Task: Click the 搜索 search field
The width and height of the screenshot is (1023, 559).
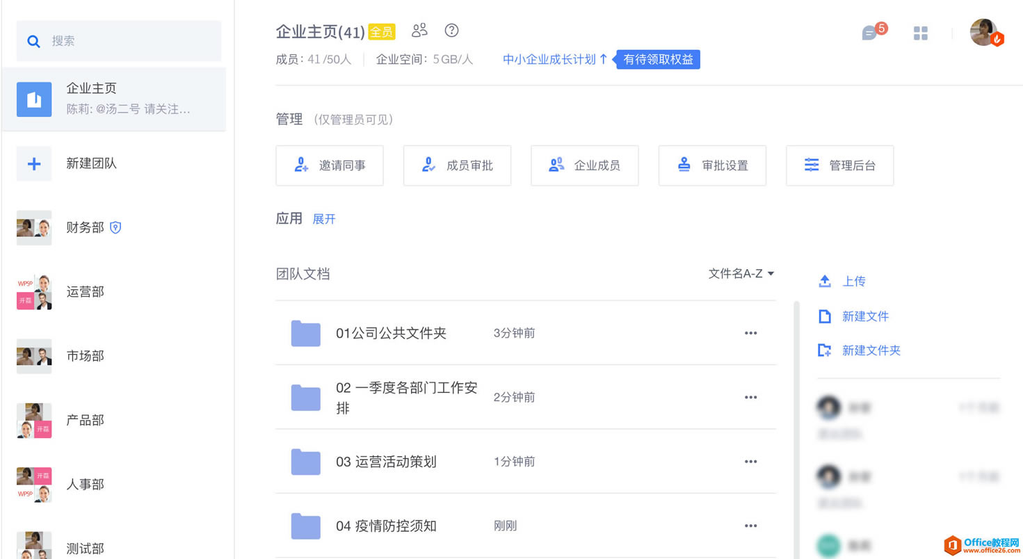Action: point(118,41)
